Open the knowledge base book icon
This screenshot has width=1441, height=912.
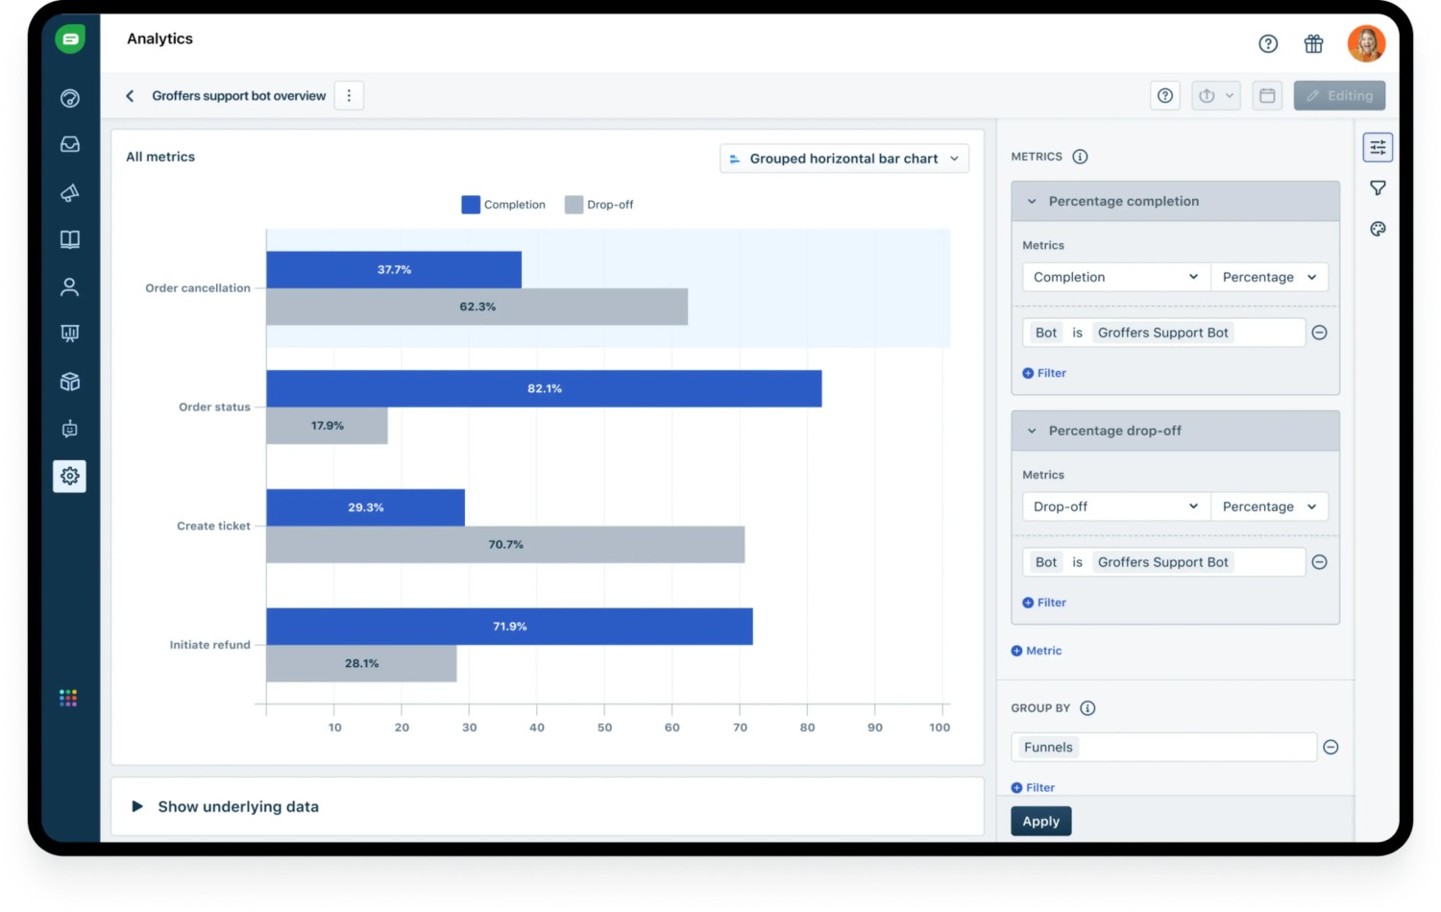70,239
